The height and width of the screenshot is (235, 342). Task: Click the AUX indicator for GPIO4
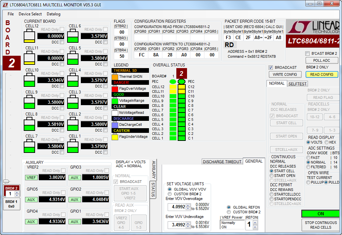point(31,222)
